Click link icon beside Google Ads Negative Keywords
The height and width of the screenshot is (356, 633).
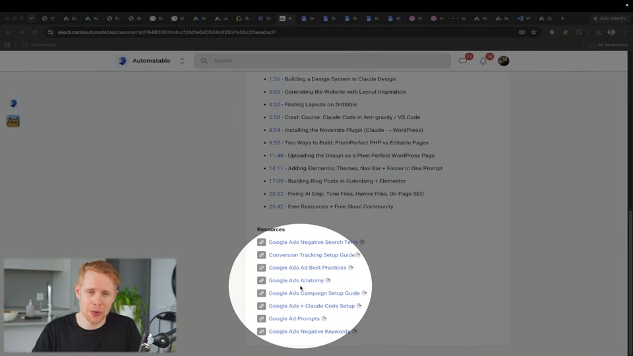click(x=262, y=332)
